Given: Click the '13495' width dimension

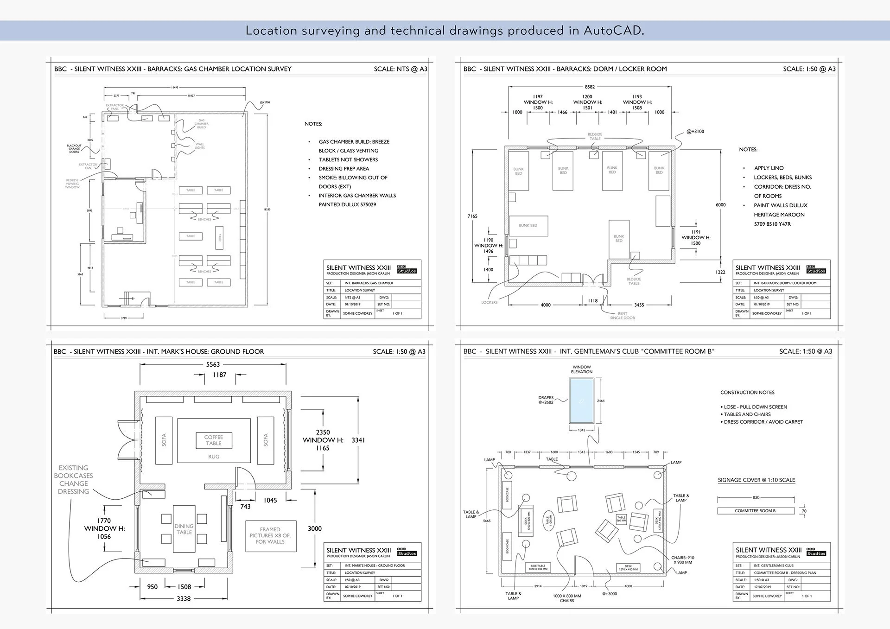Looking at the screenshot, I should coord(175,87).
